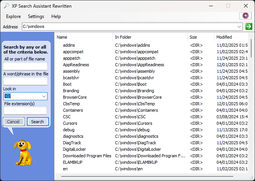Image resolution: width=255 pixels, height=181 pixels.
Task: Sort by the Name column header
Action: point(83,37)
